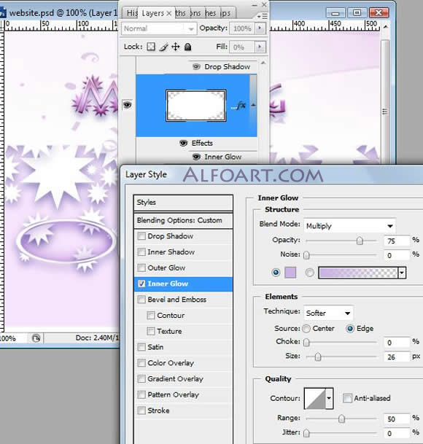The image size is (423, 444).
Task: Click the Range slider handle
Action: point(342,418)
